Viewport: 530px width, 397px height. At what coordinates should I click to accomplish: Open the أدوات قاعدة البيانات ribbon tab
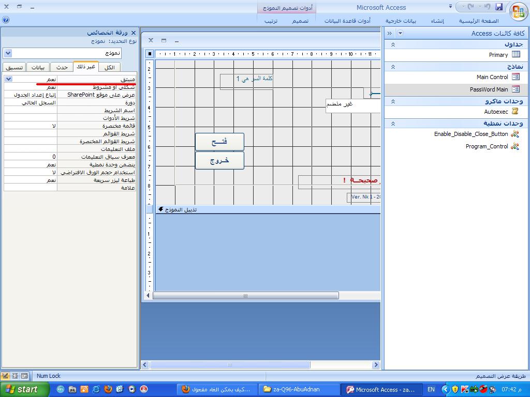(x=347, y=21)
